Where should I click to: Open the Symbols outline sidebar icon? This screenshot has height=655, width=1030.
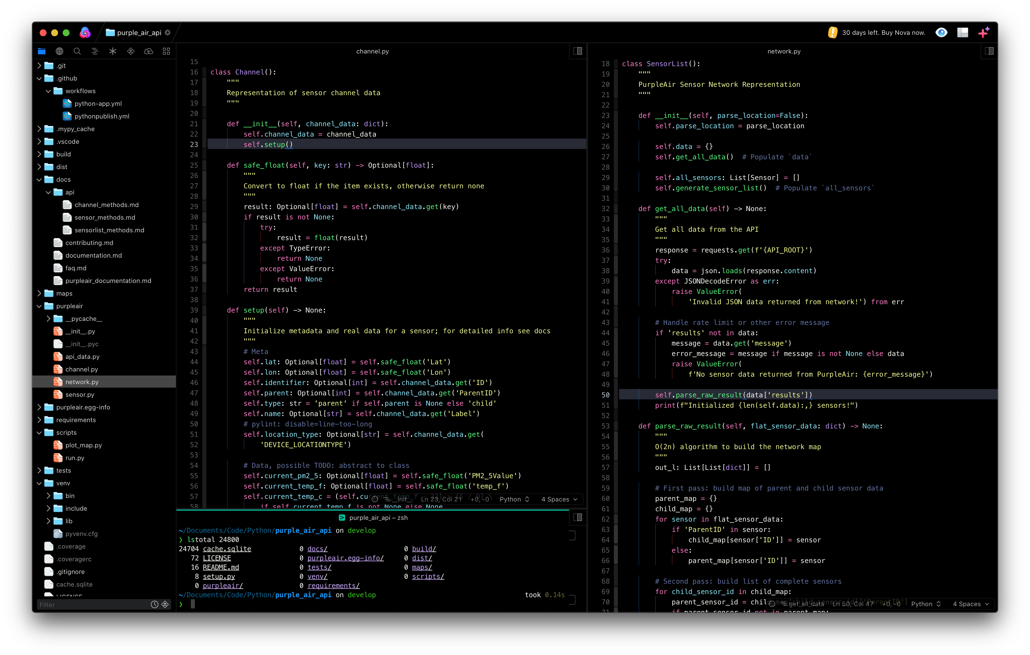pyautogui.click(x=95, y=51)
